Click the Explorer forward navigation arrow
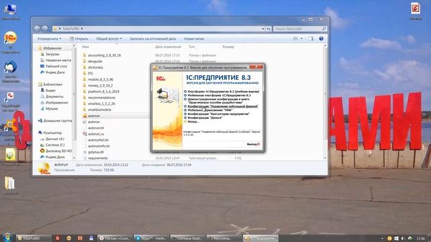The height and width of the screenshot is (242, 431). click(x=44, y=28)
